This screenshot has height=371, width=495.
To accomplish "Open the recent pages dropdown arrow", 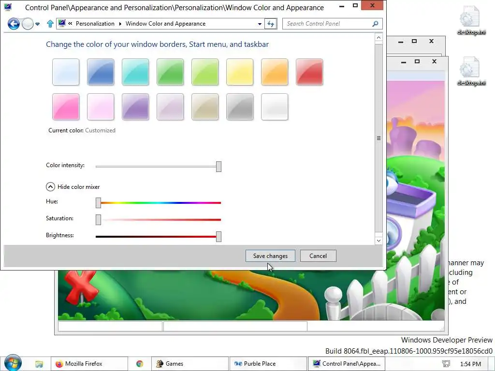I will [38, 24].
